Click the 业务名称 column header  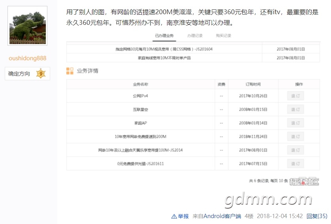pyautogui.click(x=141, y=84)
